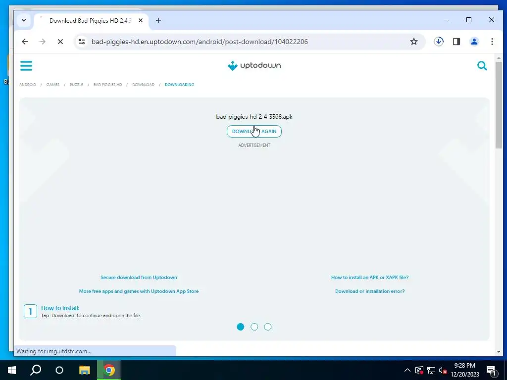Click the scrollbar down arrow

pos(499,352)
